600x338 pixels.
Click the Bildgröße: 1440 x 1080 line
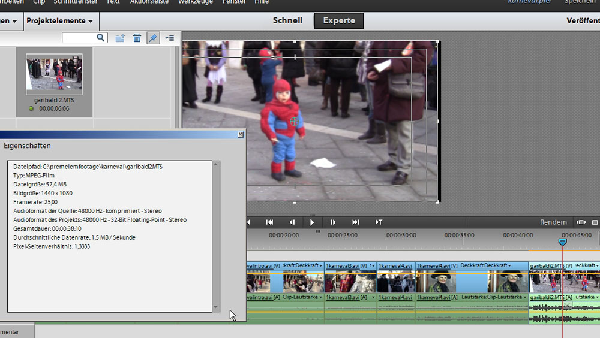click(x=43, y=193)
